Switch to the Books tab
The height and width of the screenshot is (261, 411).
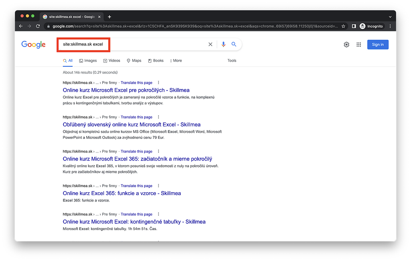(156, 61)
